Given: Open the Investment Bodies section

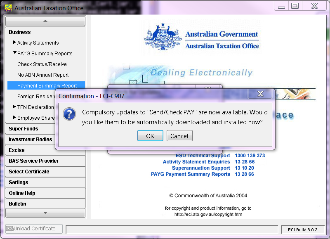Looking at the screenshot, I should [31, 140].
